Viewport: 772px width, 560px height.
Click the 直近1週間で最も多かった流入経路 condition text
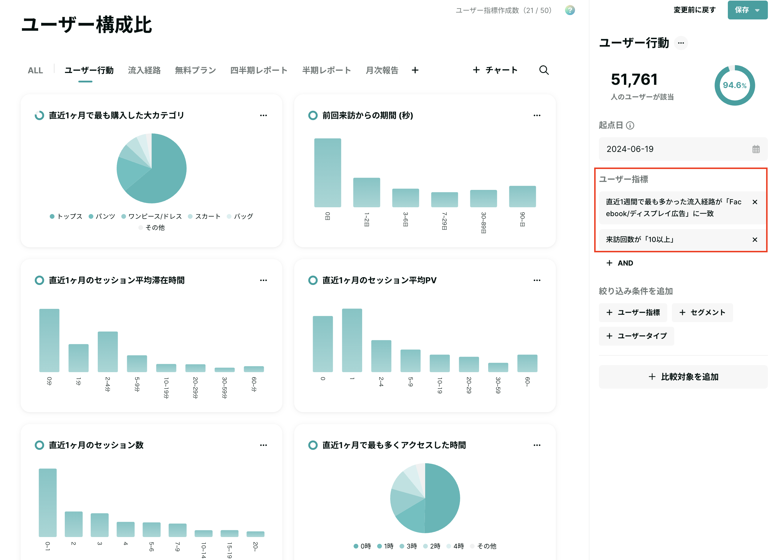point(673,208)
